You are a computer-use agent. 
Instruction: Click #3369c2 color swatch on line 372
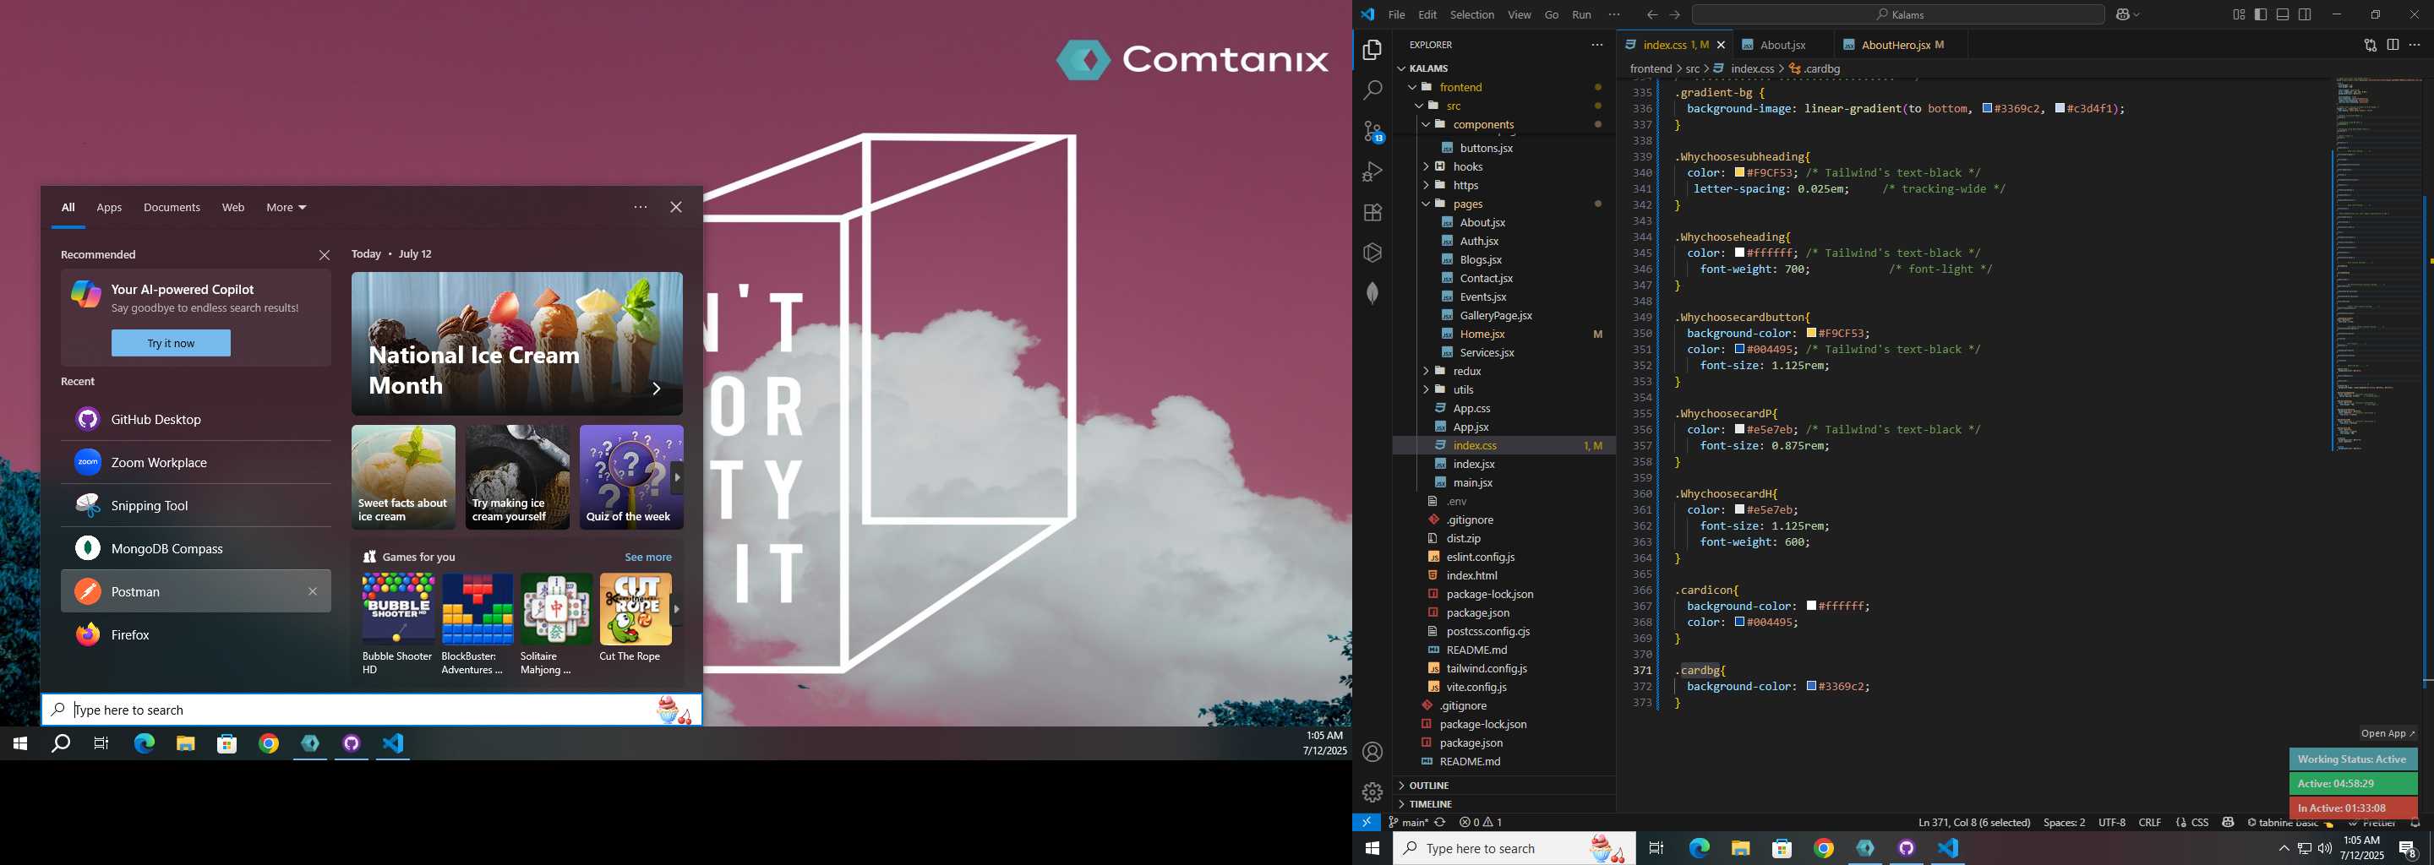[x=1811, y=687]
